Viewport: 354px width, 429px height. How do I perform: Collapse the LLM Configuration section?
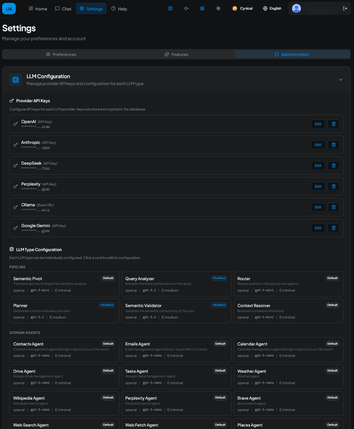tap(340, 80)
